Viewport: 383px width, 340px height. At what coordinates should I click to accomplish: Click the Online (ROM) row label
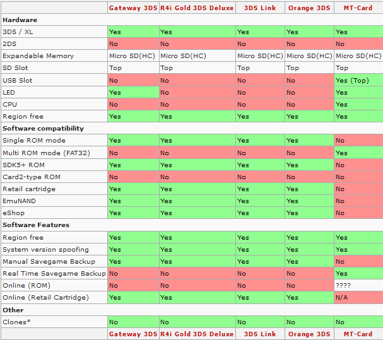(x=27, y=286)
